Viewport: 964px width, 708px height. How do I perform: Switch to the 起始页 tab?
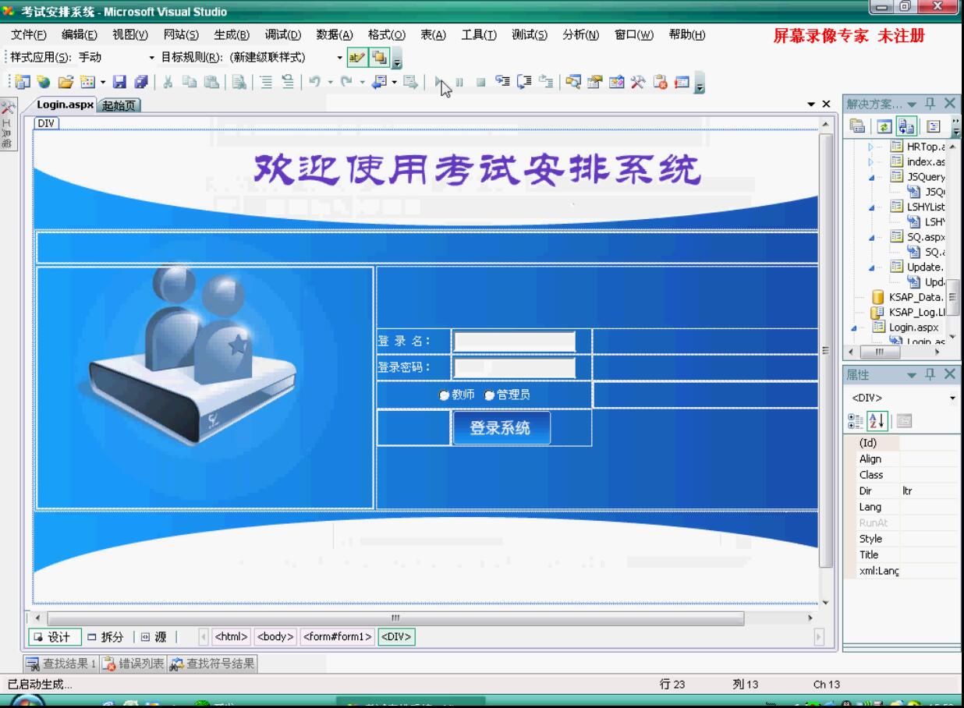coord(119,106)
